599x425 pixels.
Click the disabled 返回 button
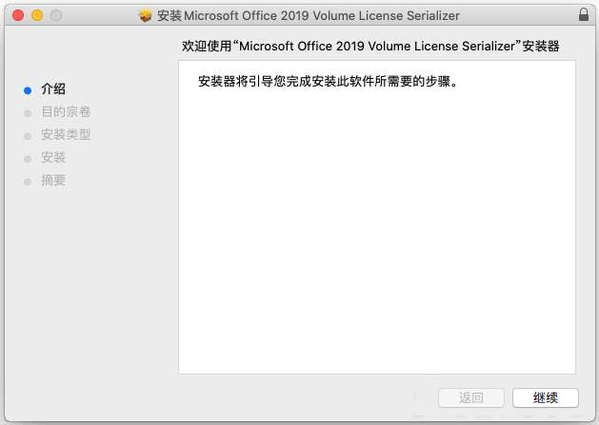click(470, 397)
